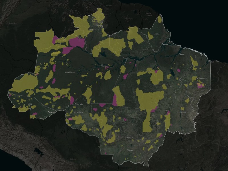Click the Colombia country label
The width and height of the screenshot is (228, 171).
(13, 23)
